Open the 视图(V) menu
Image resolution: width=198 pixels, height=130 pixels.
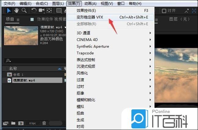pos(107,4)
